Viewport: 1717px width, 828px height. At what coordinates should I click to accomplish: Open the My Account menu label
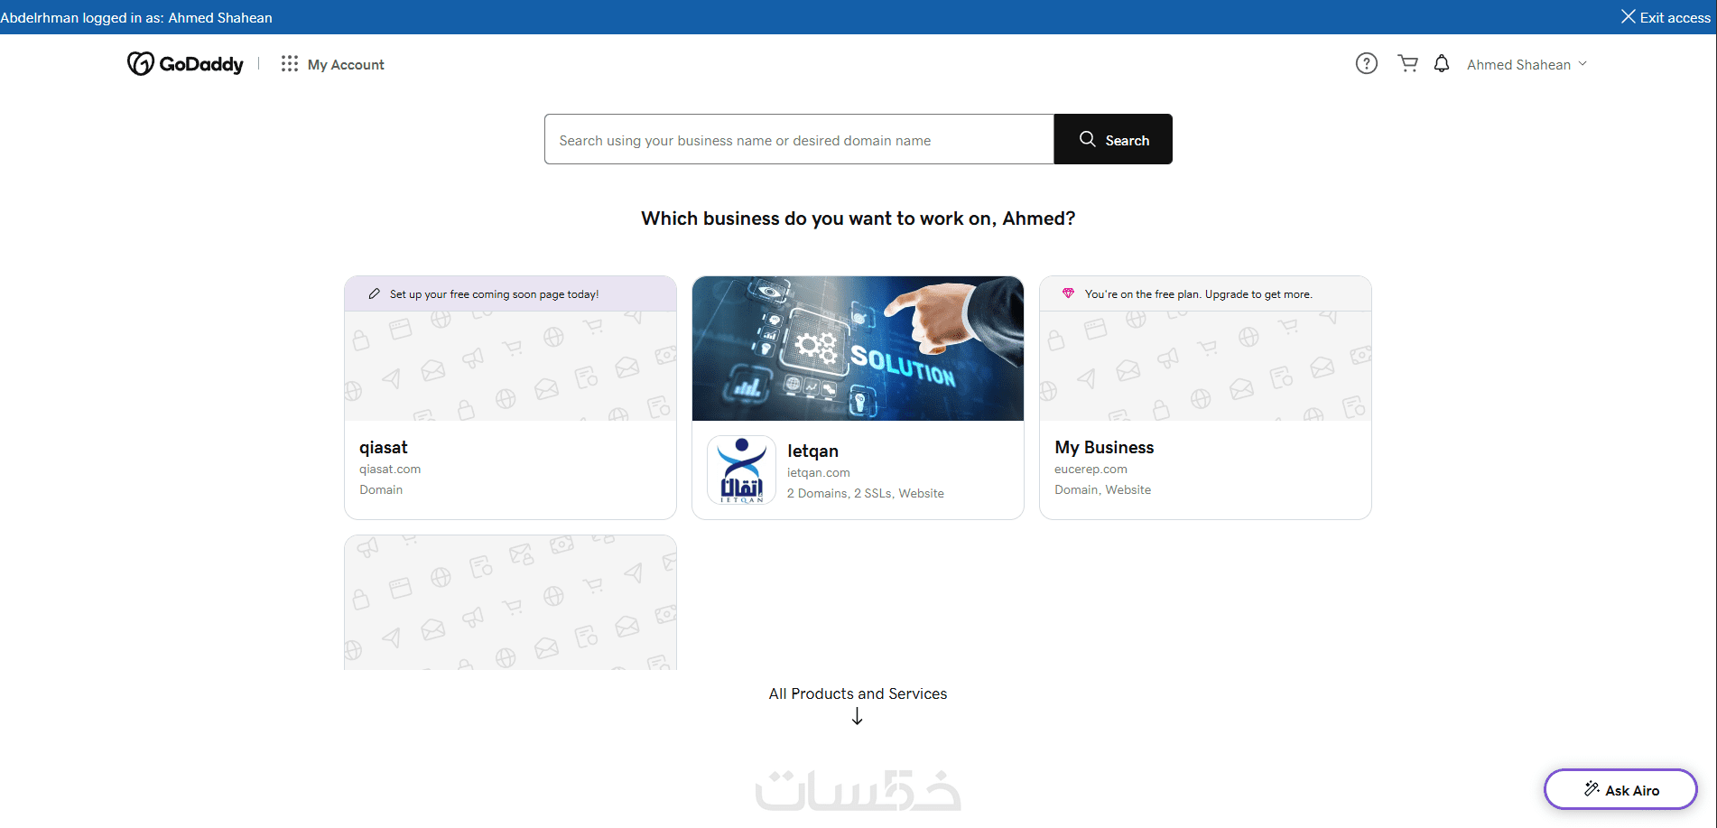346,65
